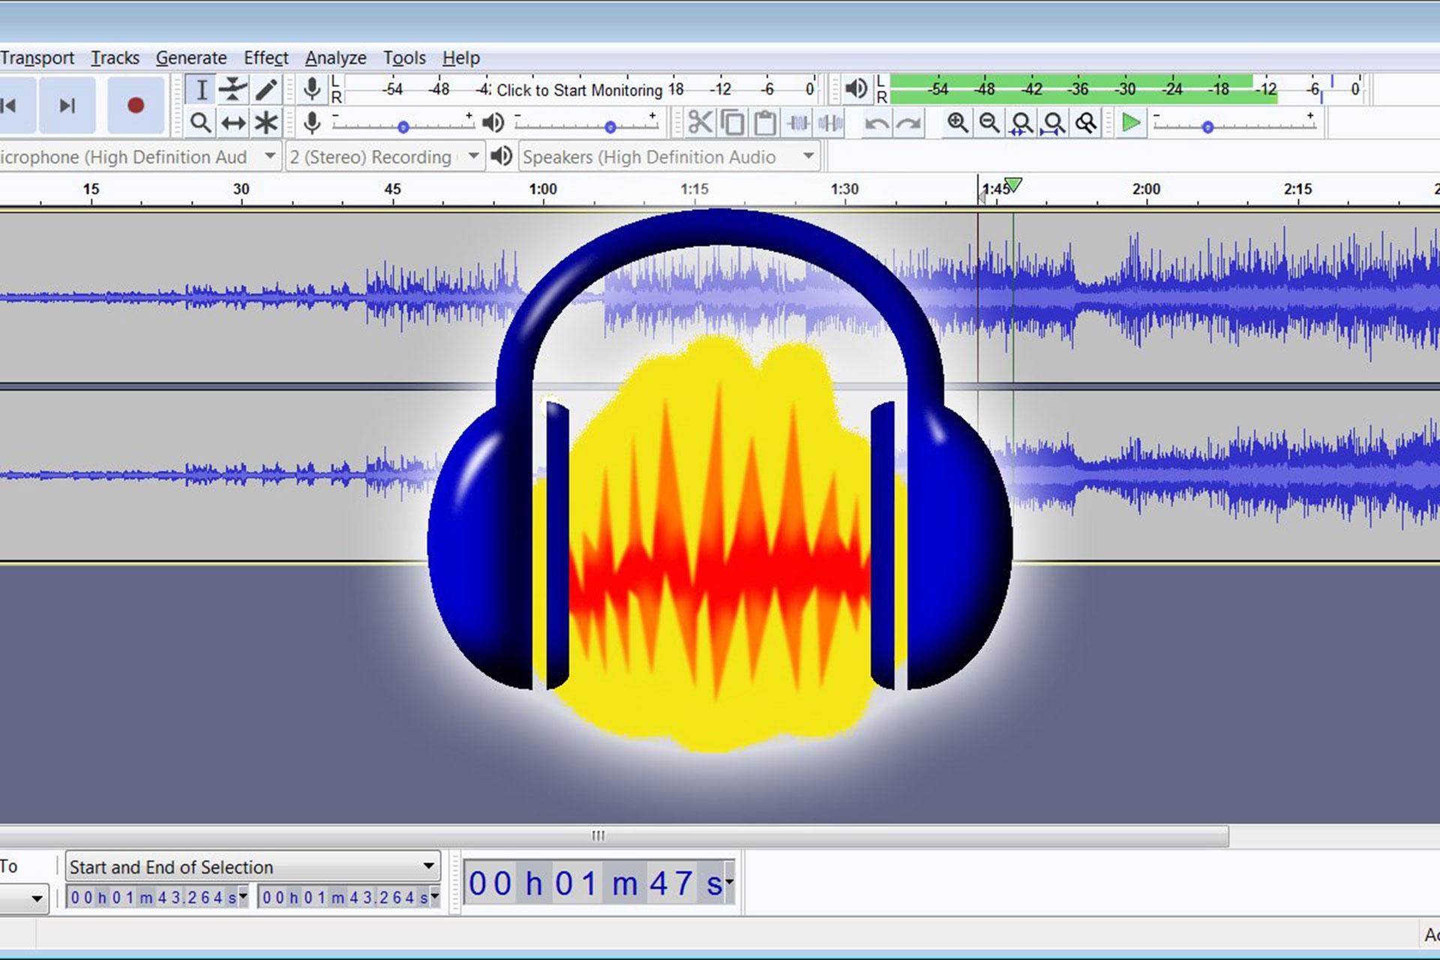This screenshot has height=960, width=1440.
Task: Click the red Record button
Action: click(x=136, y=105)
